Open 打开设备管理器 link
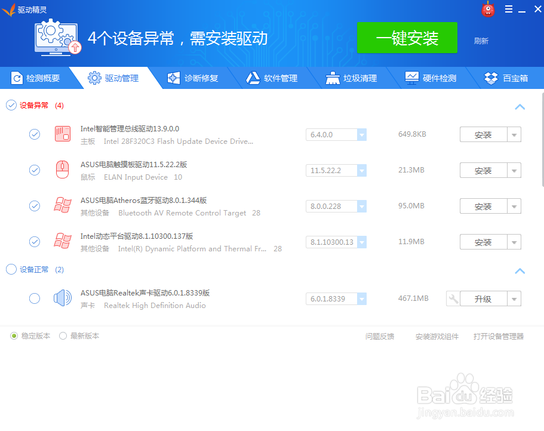This screenshot has width=544, height=431. point(498,336)
